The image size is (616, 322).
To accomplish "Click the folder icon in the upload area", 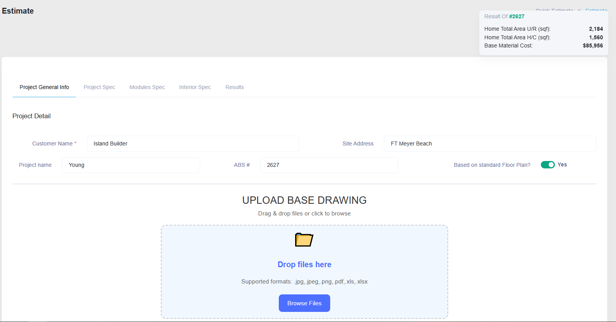I will click(x=304, y=240).
